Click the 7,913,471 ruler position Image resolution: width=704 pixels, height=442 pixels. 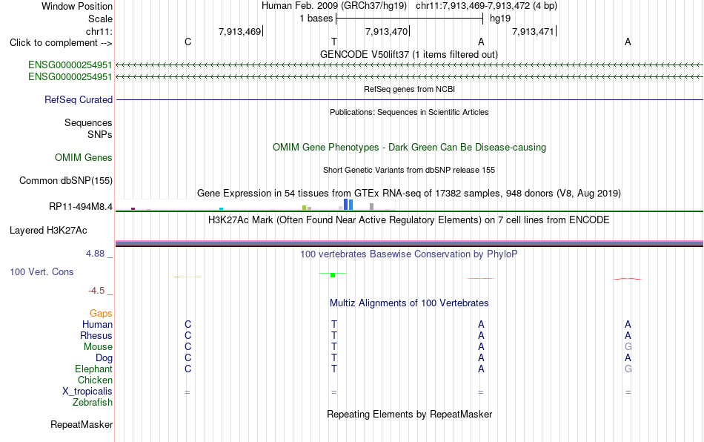(533, 31)
